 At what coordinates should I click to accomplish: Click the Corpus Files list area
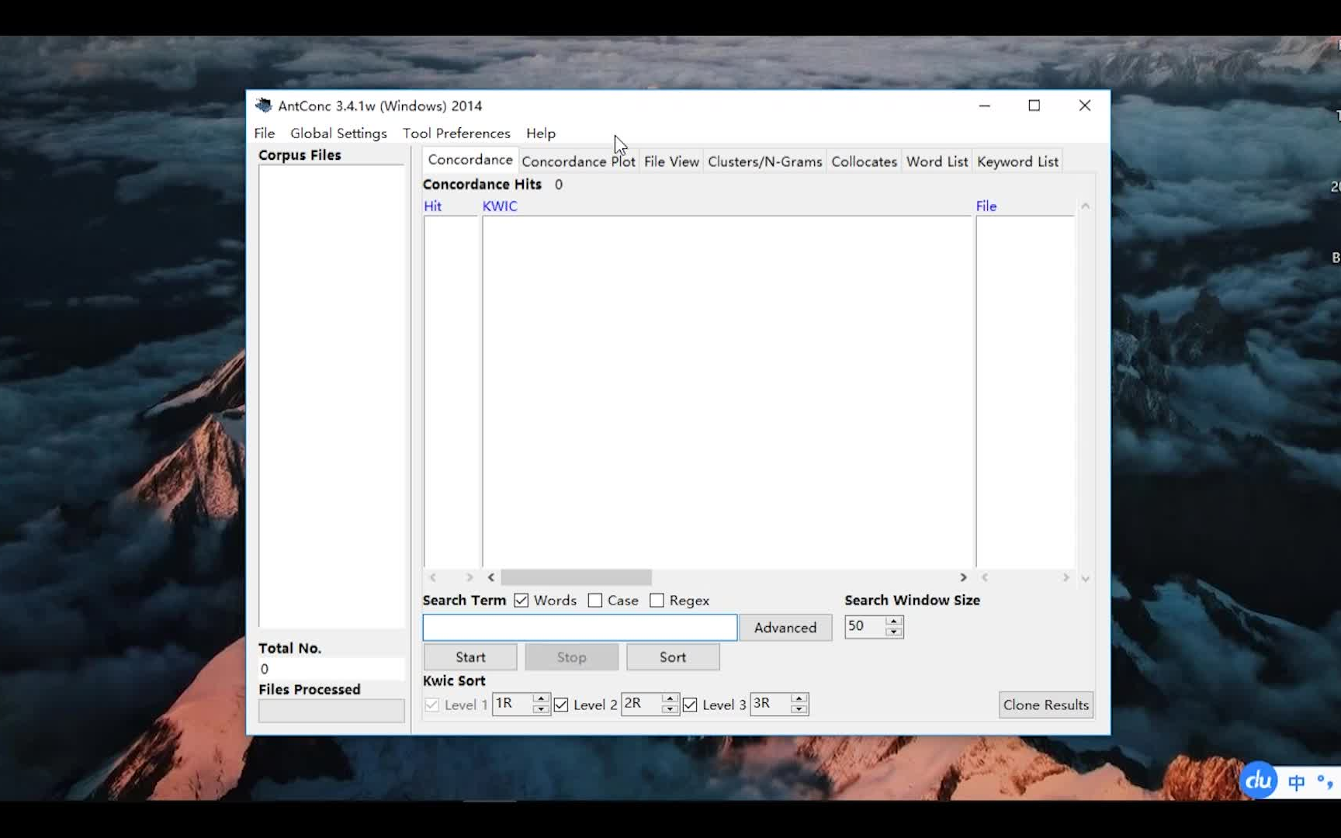pos(331,396)
